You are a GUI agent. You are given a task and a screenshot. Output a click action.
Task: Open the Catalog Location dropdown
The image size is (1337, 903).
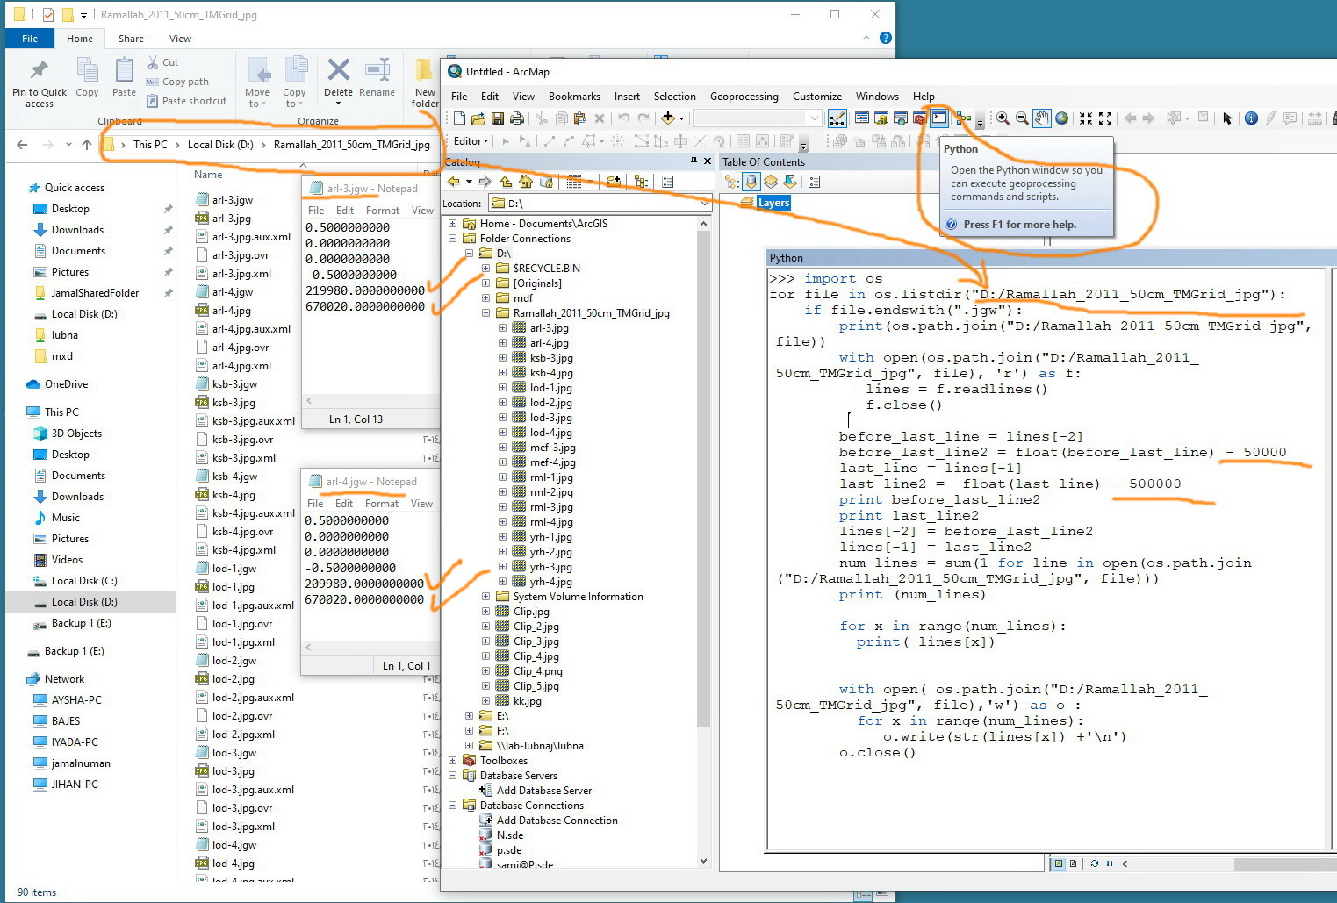pos(704,204)
